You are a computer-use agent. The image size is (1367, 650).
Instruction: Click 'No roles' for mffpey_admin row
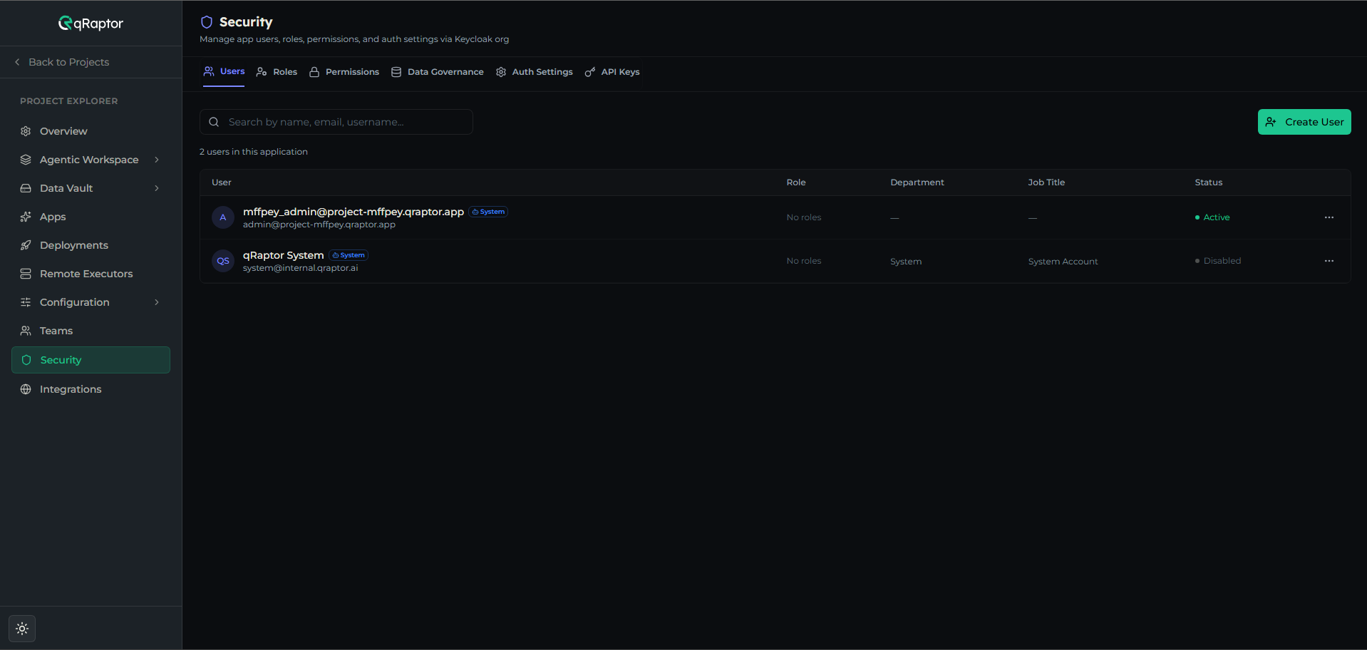pyautogui.click(x=804, y=217)
